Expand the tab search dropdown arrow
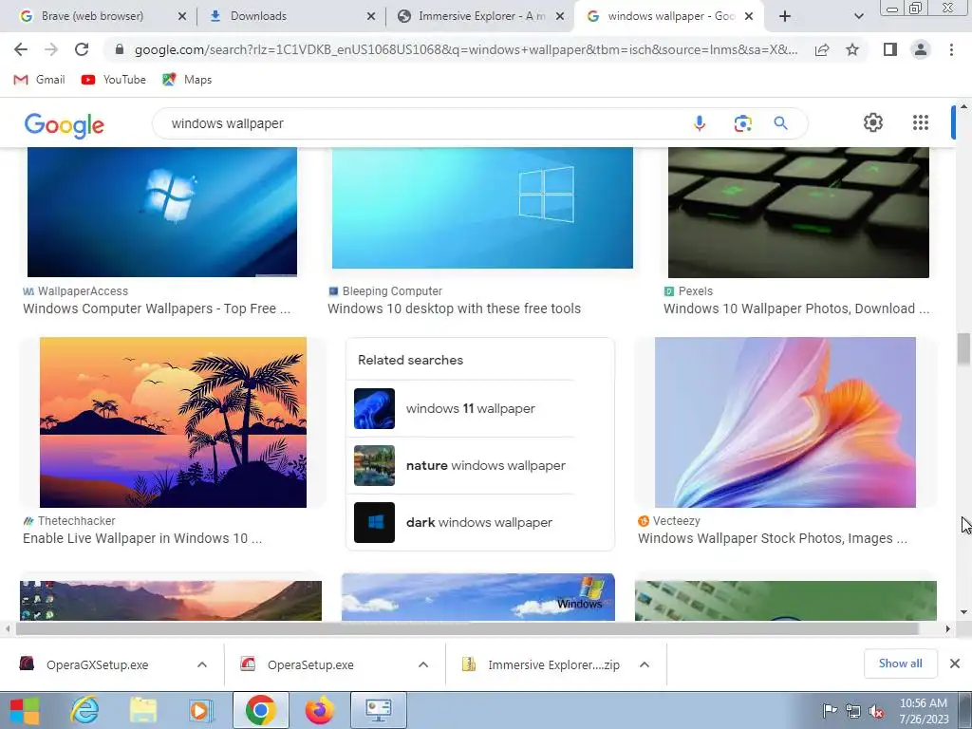 (x=858, y=16)
